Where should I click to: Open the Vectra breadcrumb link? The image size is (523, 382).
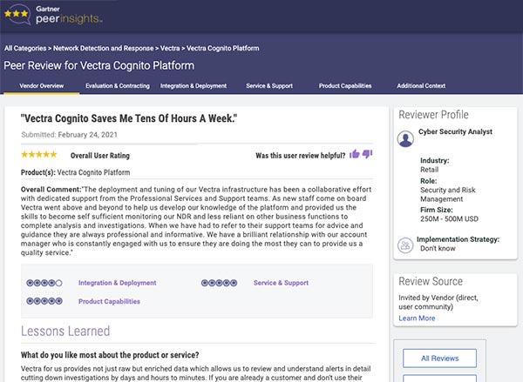(170, 48)
